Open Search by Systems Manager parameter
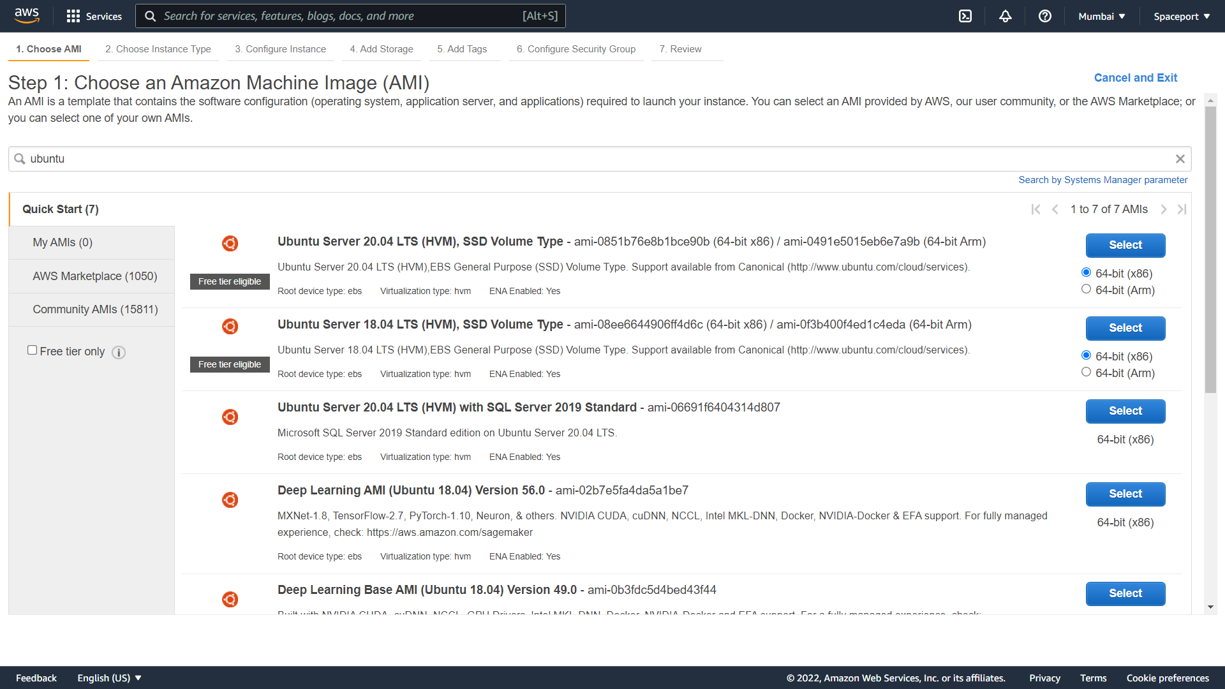Screen dimensions: 1225x689 [x=1102, y=180]
